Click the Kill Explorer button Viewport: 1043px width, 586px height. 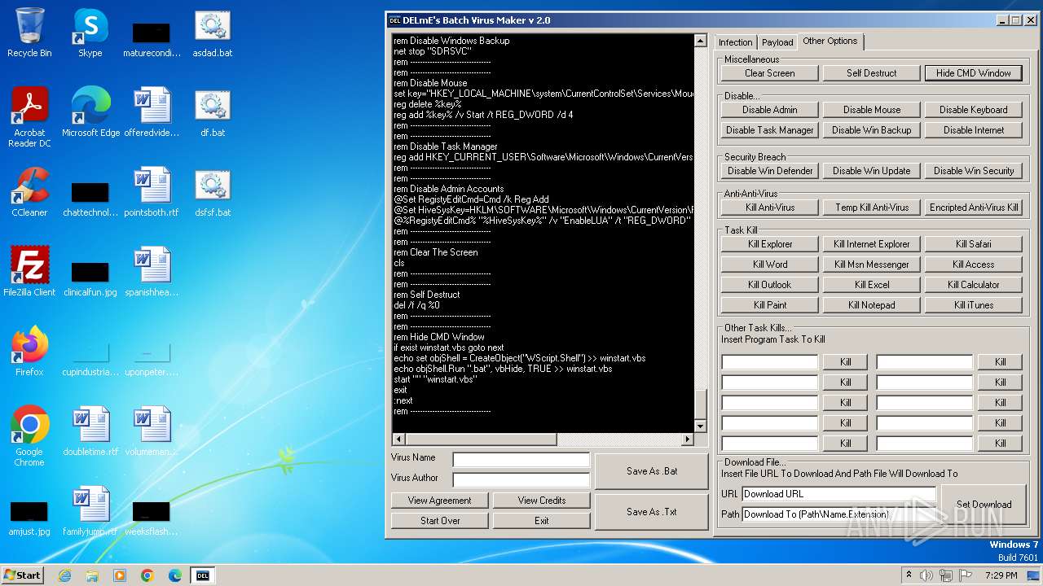pyautogui.click(x=770, y=244)
